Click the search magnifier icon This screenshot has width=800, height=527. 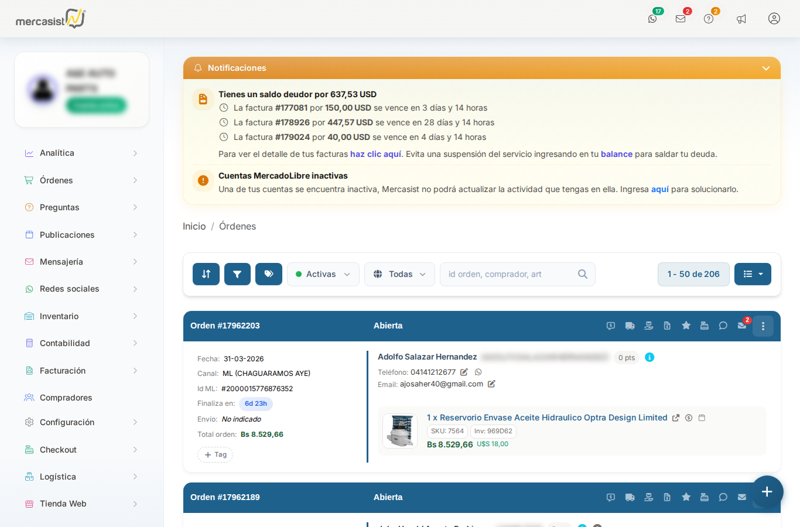[x=583, y=274]
